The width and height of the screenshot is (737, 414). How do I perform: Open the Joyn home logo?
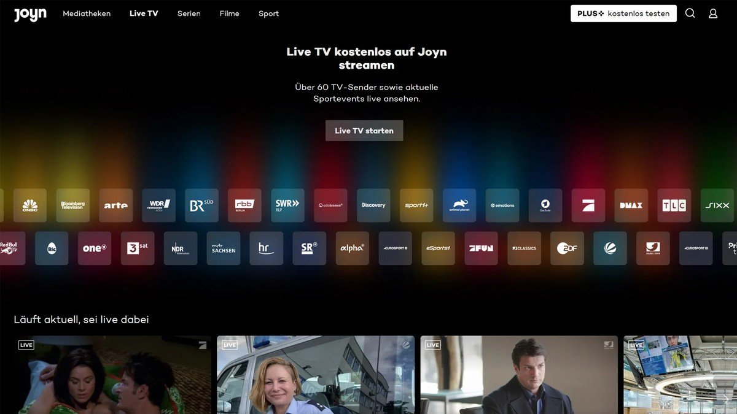point(30,13)
